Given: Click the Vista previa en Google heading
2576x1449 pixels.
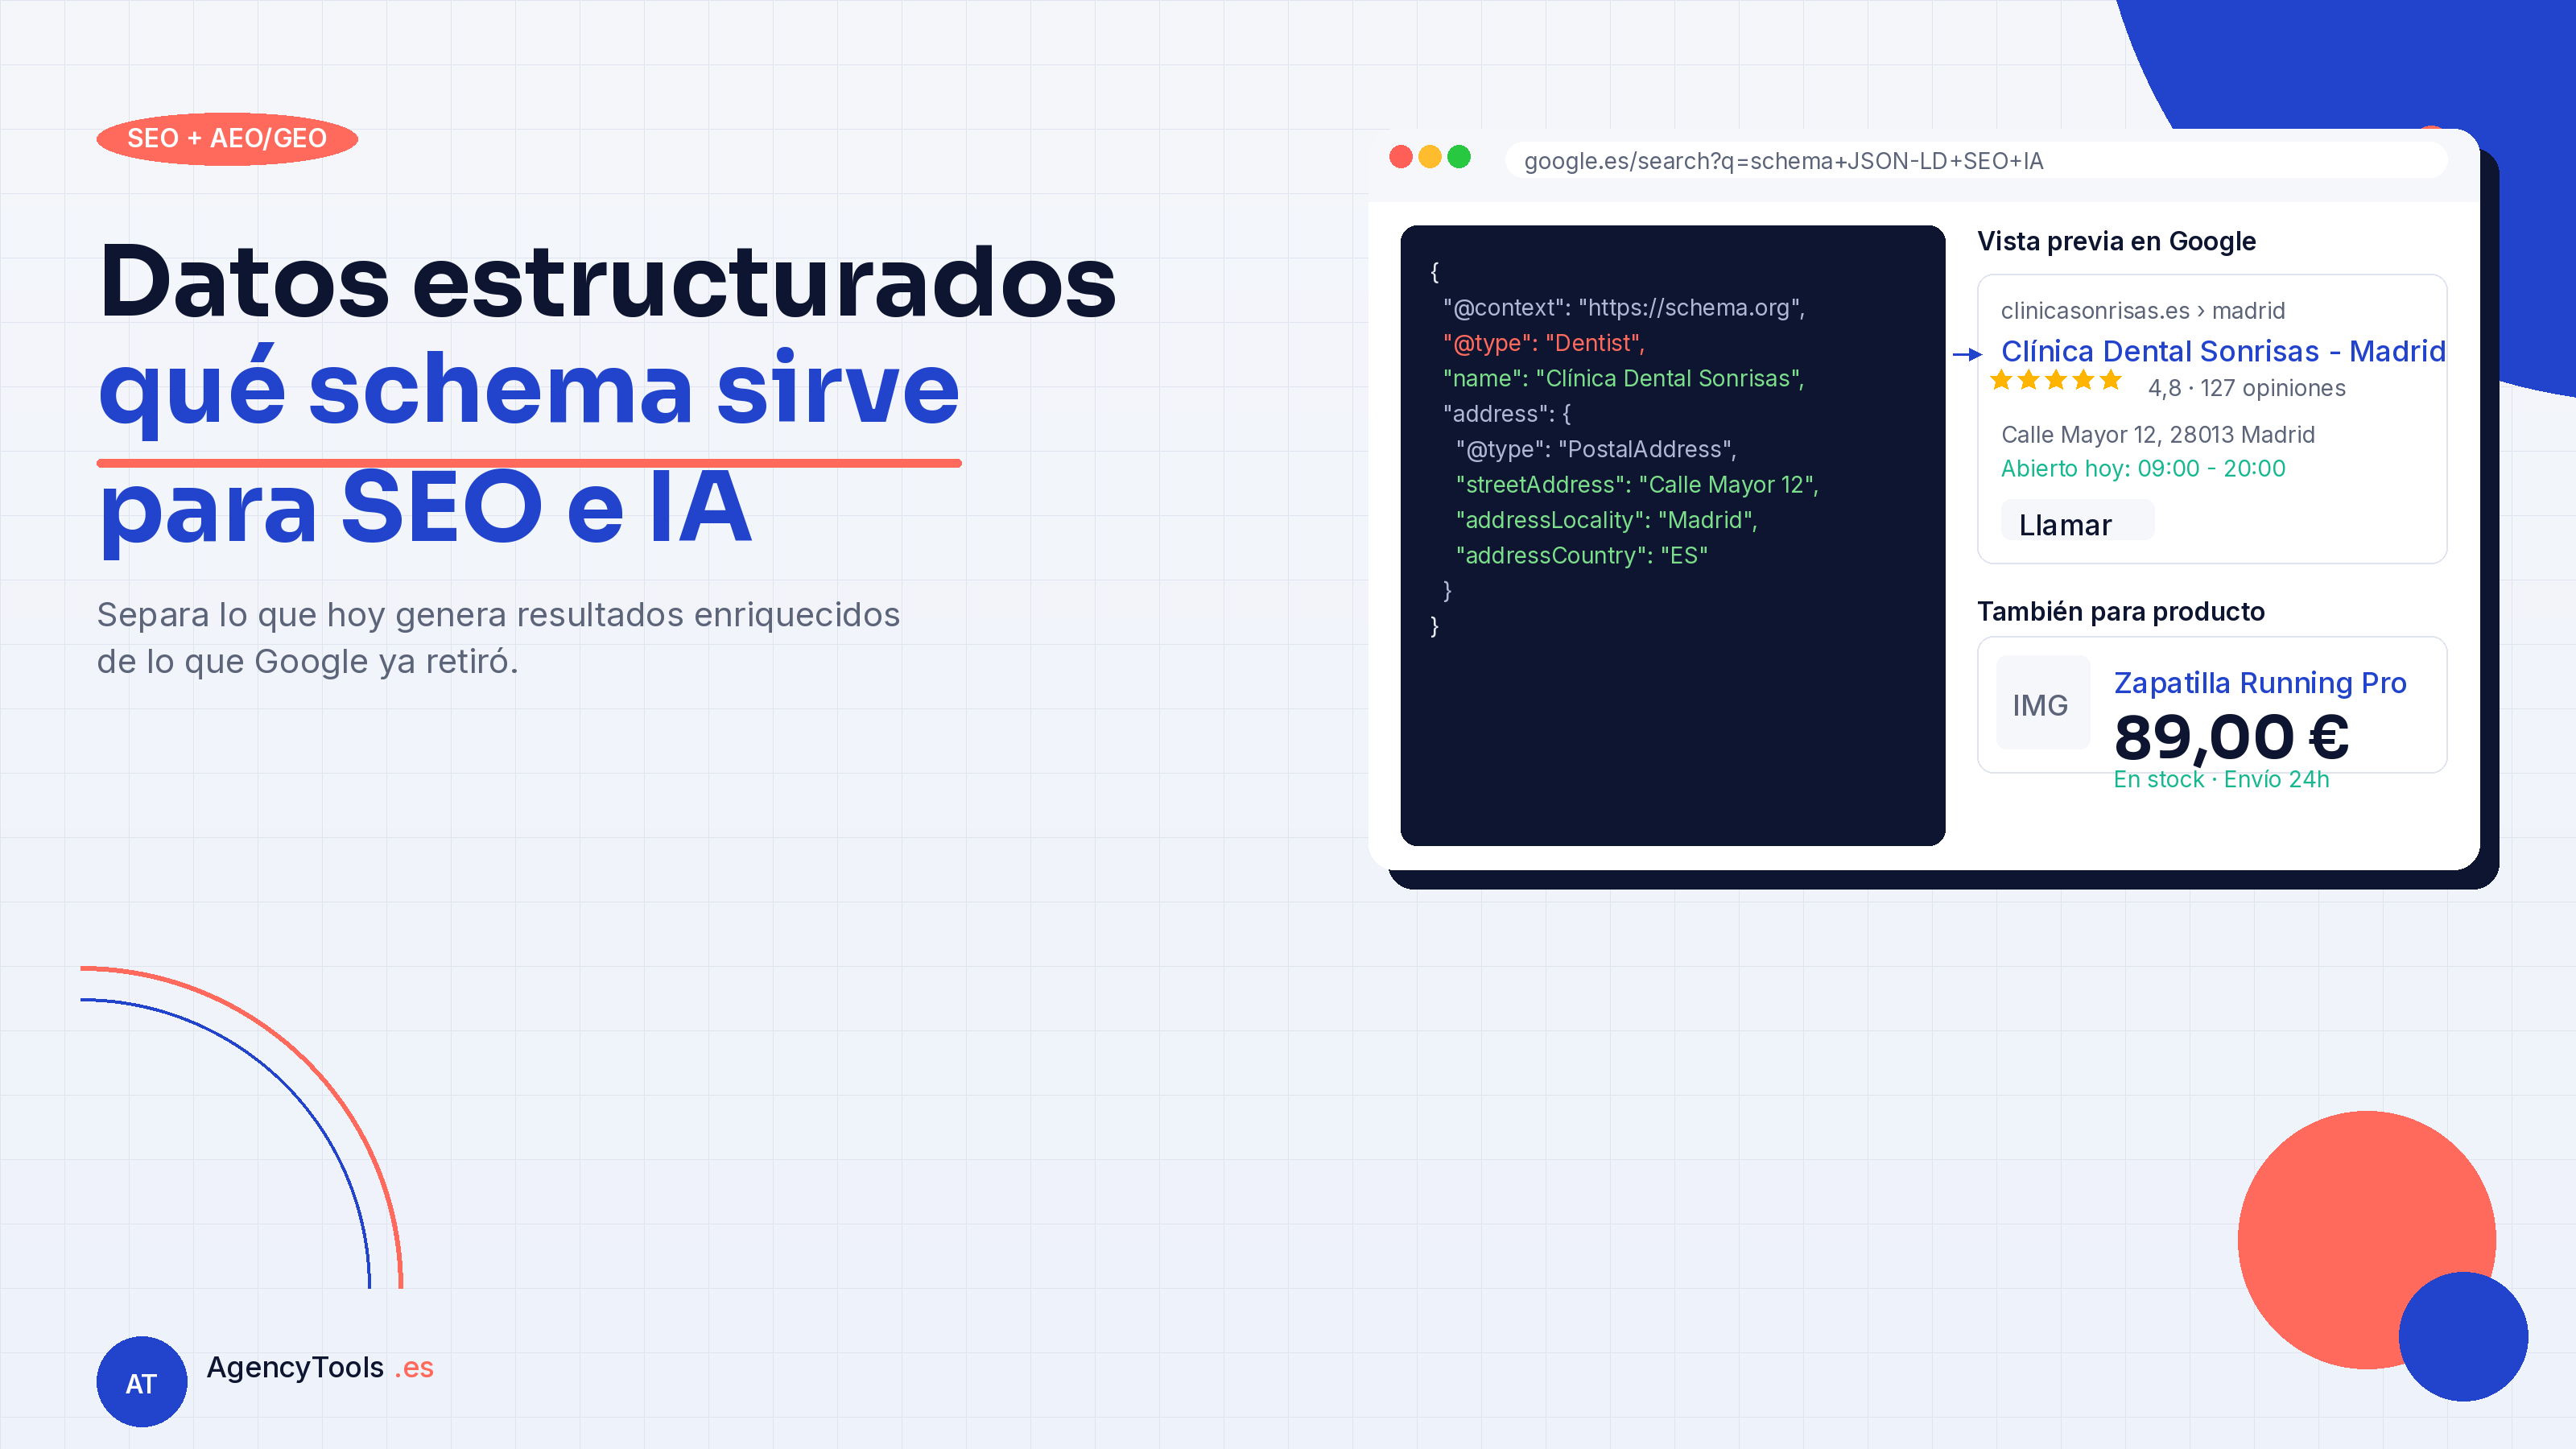Looking at the screenshot, I should click(2116, 241).
